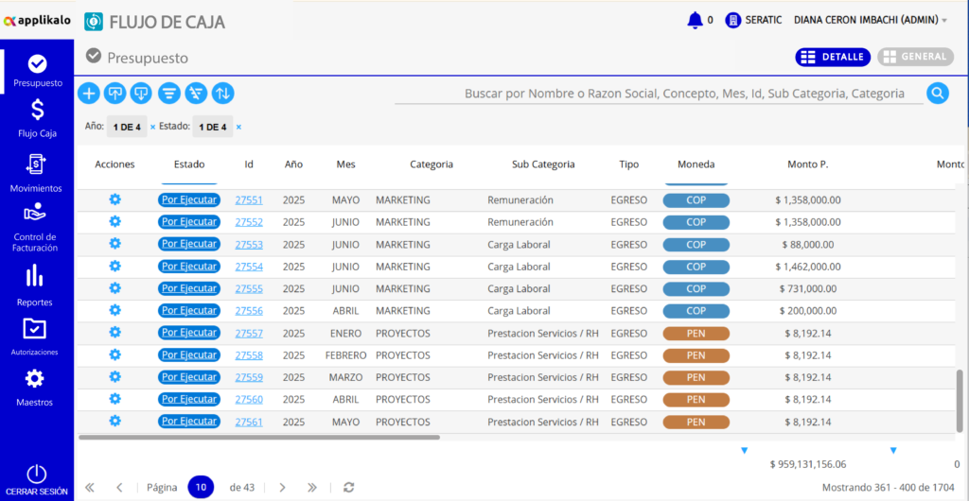This screenshot has height=501, width=969.
Task: Open the Año filter chip 1 DE 4
Action: (x=127, y=127)
